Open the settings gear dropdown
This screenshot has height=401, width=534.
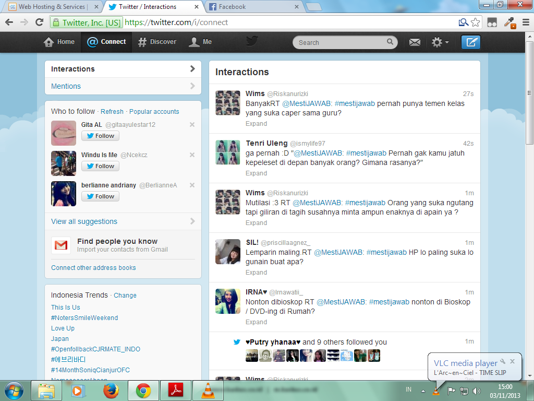[440, 42]
